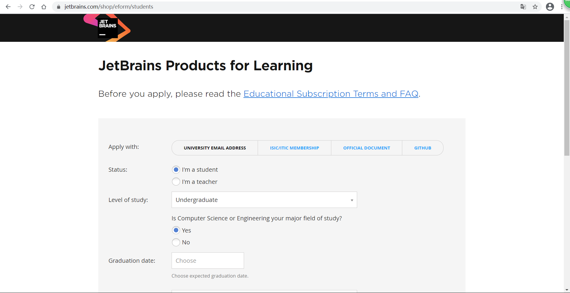The width and height of the screenshot is (570, 293).
Task: Open the Graduation date chooser
Action: (x=208, y=261)
